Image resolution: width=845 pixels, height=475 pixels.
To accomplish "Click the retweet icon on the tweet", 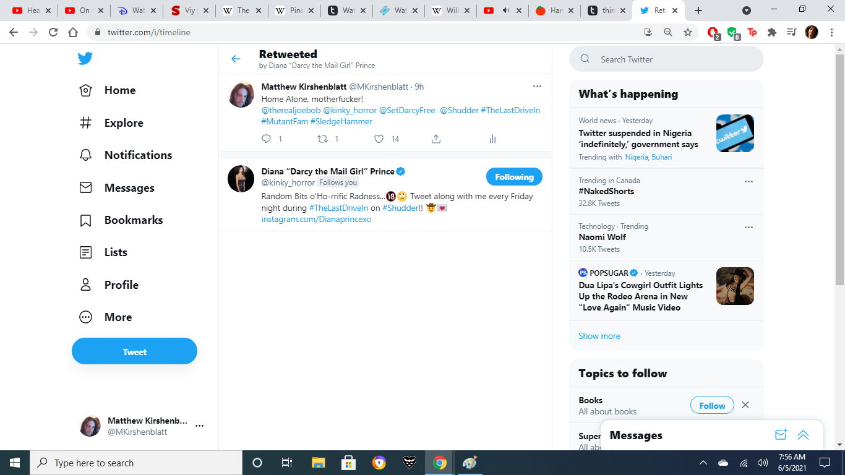I will coord(322,139).
